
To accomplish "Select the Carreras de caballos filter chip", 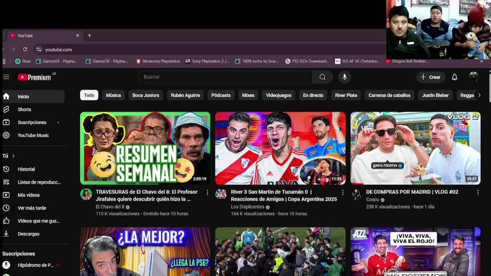I will [389, 95].
